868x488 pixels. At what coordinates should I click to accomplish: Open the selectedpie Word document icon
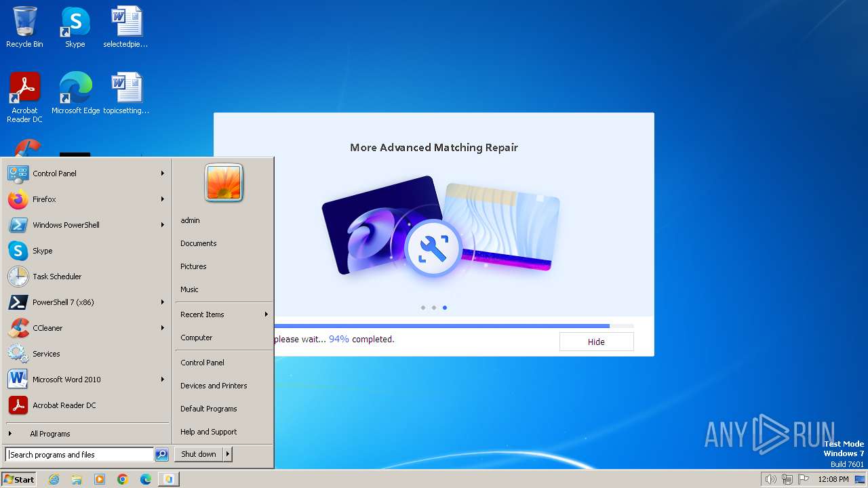click(125, 27)
